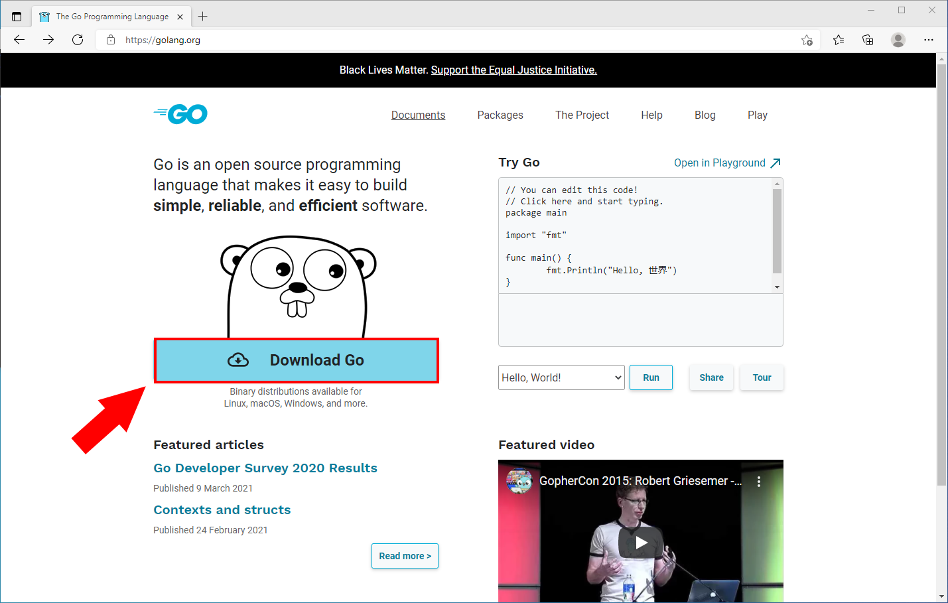Open the Blog menu item
The height and width of the screenshot is (603, 948).
click(705, 115)
